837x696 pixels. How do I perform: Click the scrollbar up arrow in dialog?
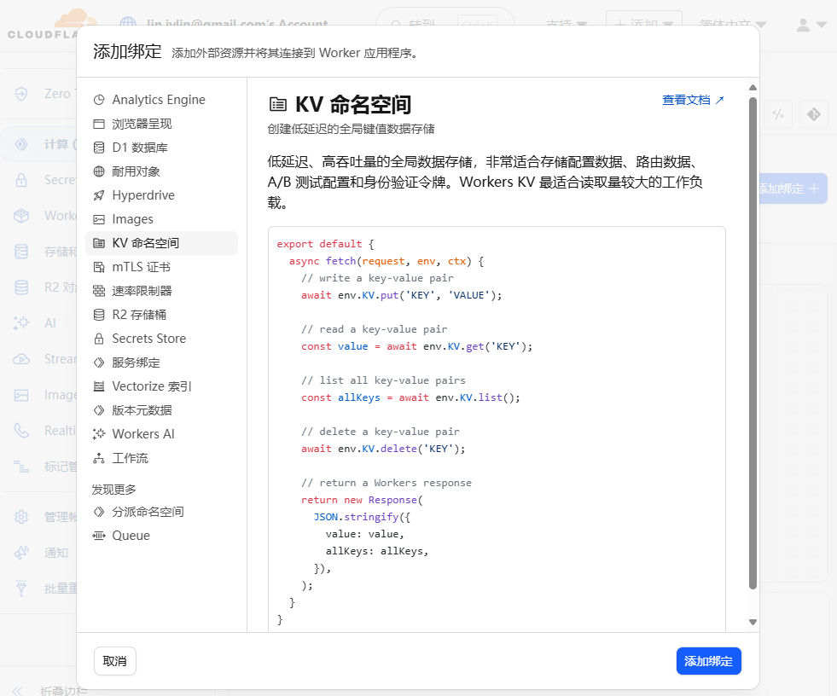click(x=753, y=88)
